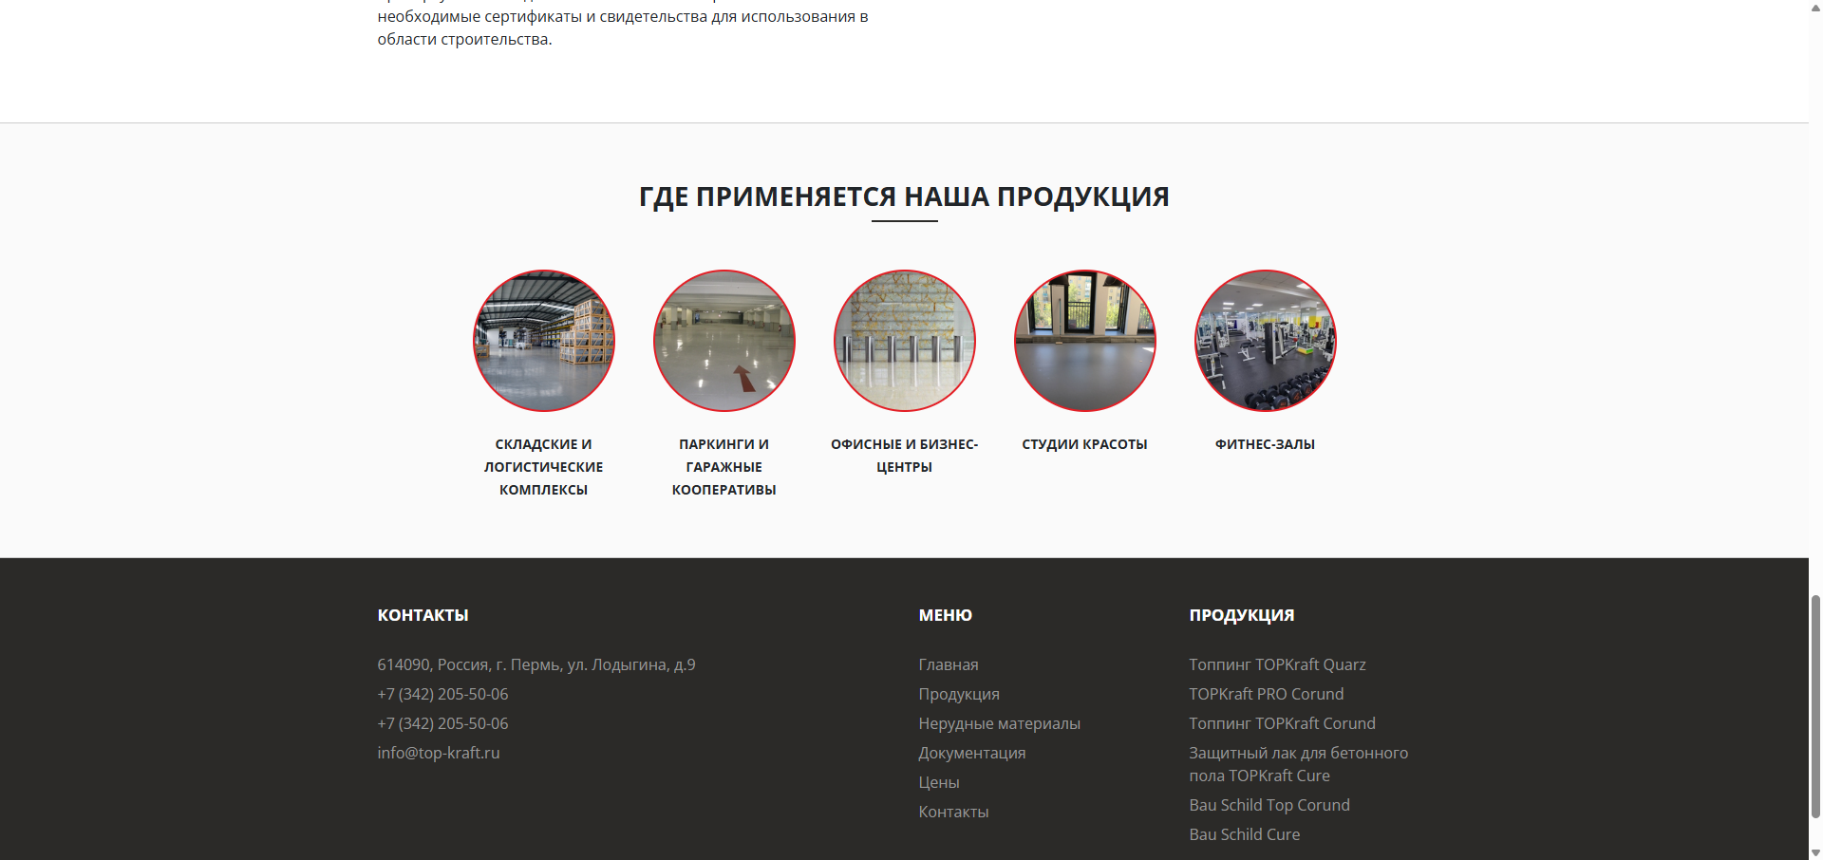Click the first +7 (342) 205-50-06 phone number
Screen dimensions: 1823x860
(442, 694)
